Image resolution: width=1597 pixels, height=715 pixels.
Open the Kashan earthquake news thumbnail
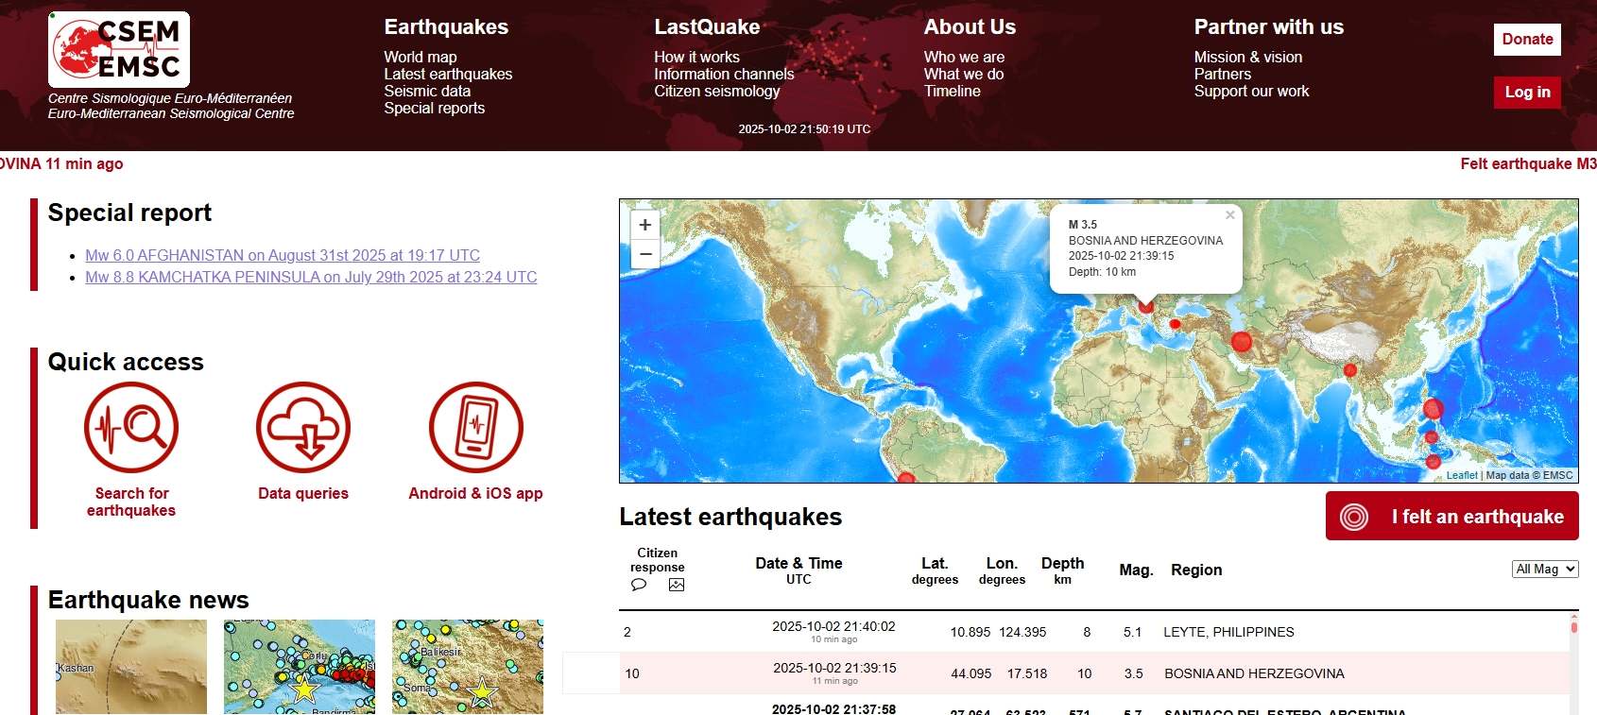click(x=131, y=666)
